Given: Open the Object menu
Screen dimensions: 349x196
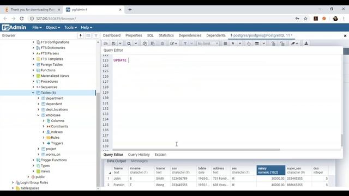Looking at the screenshot, I should point(53,27).
